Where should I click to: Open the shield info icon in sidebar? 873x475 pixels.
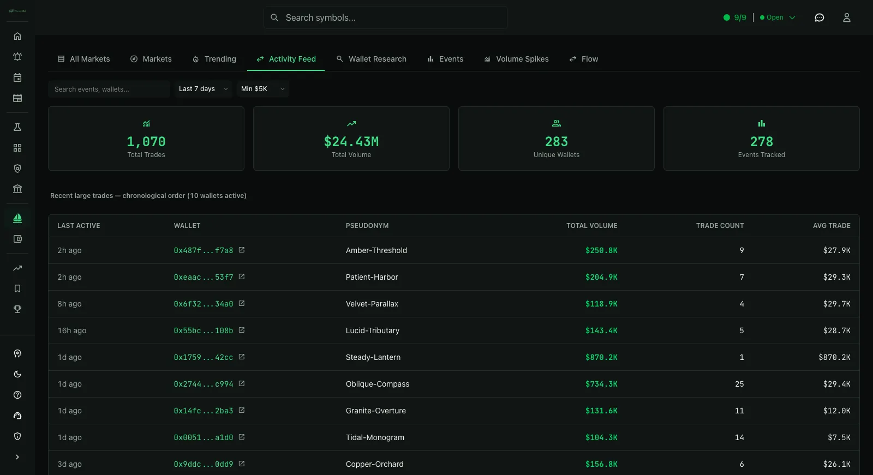click(x=17, y=436)
